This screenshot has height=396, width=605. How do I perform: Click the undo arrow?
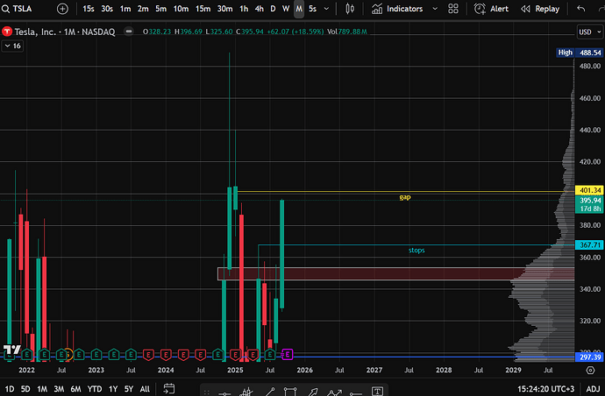tap(580, 9)
